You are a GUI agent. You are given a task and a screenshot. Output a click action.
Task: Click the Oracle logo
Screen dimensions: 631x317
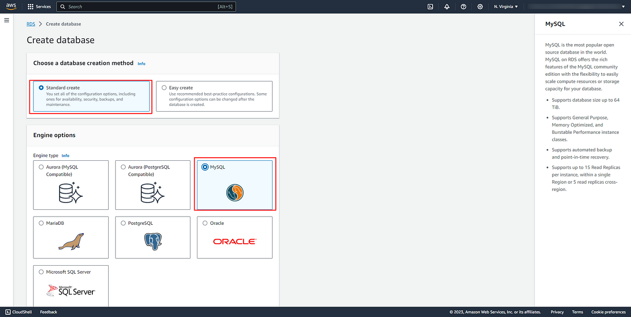235,241
